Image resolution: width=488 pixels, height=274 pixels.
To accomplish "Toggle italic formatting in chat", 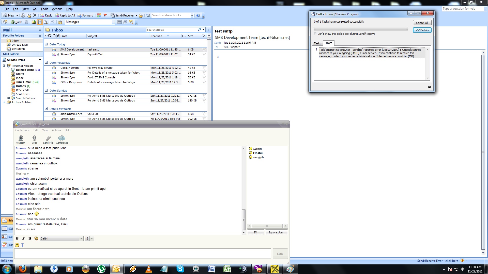I will (x=23, y=238).
